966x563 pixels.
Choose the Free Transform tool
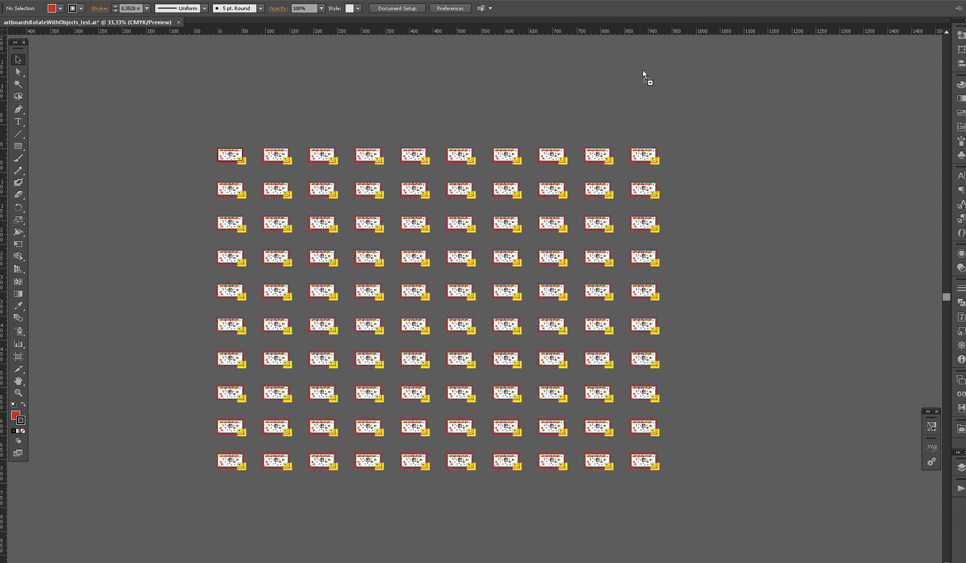18,245
